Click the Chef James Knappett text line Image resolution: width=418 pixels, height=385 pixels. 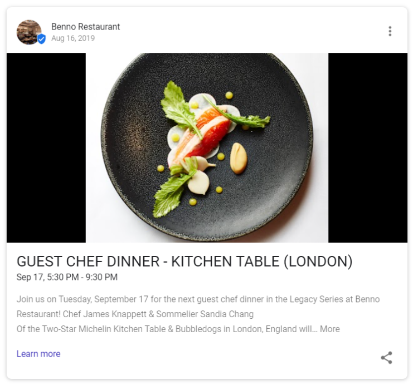(135, 314)
